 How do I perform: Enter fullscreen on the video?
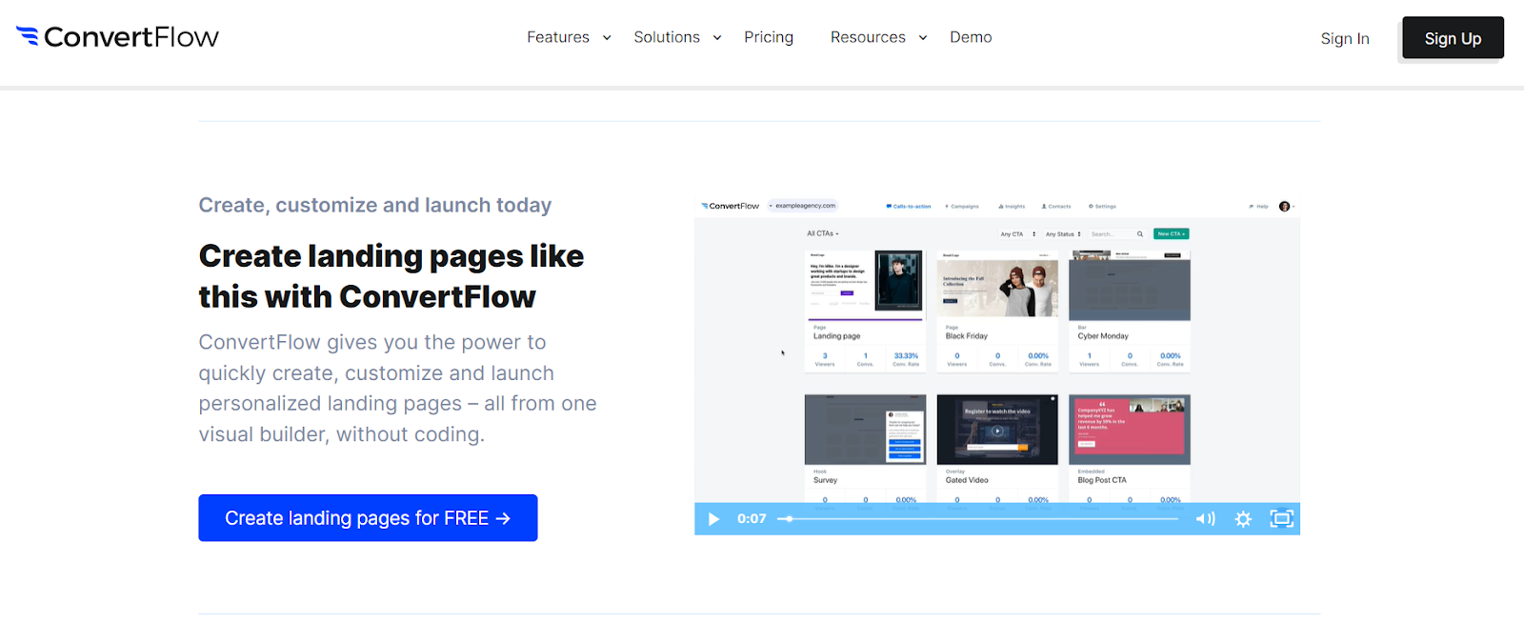(1282, 518)
